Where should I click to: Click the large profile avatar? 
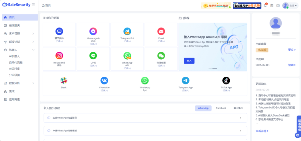[276, 23]
